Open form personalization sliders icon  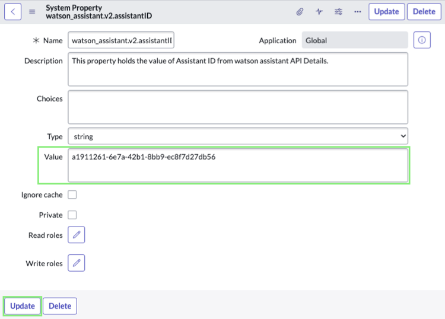[x=338, y=12]
